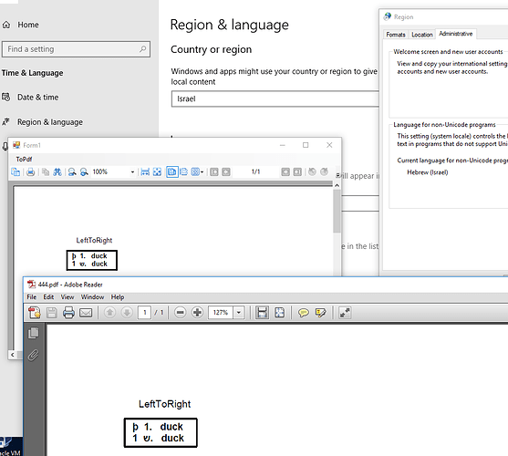
Task: Click the print icon in Adobe Reader toolbar
Action: pos(68,313)
